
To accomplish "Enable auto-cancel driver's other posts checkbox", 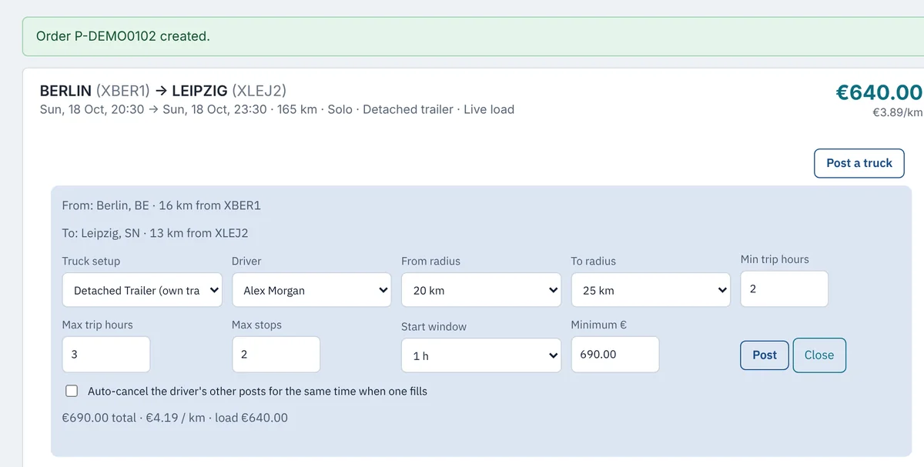I will click(x=72, y=391).
